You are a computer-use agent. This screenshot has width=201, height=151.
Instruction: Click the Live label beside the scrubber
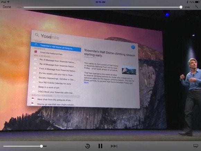(x=187, y=7)
